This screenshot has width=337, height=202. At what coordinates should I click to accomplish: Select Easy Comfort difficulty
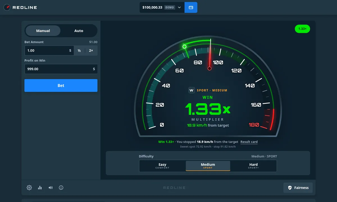point(162,166)
